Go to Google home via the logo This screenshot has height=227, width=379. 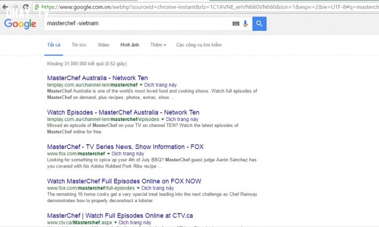coord(20,24)
